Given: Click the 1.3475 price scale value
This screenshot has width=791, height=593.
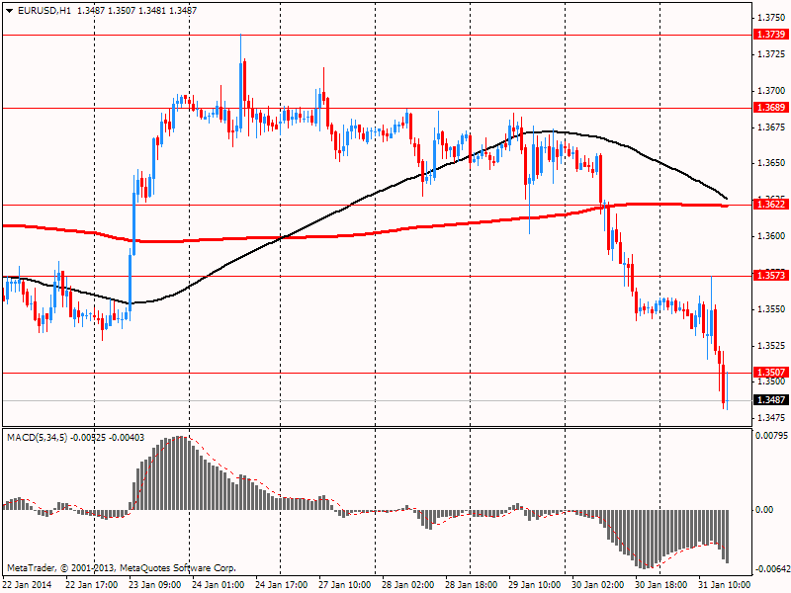Looking at the screenshot, I should point(772,417).
